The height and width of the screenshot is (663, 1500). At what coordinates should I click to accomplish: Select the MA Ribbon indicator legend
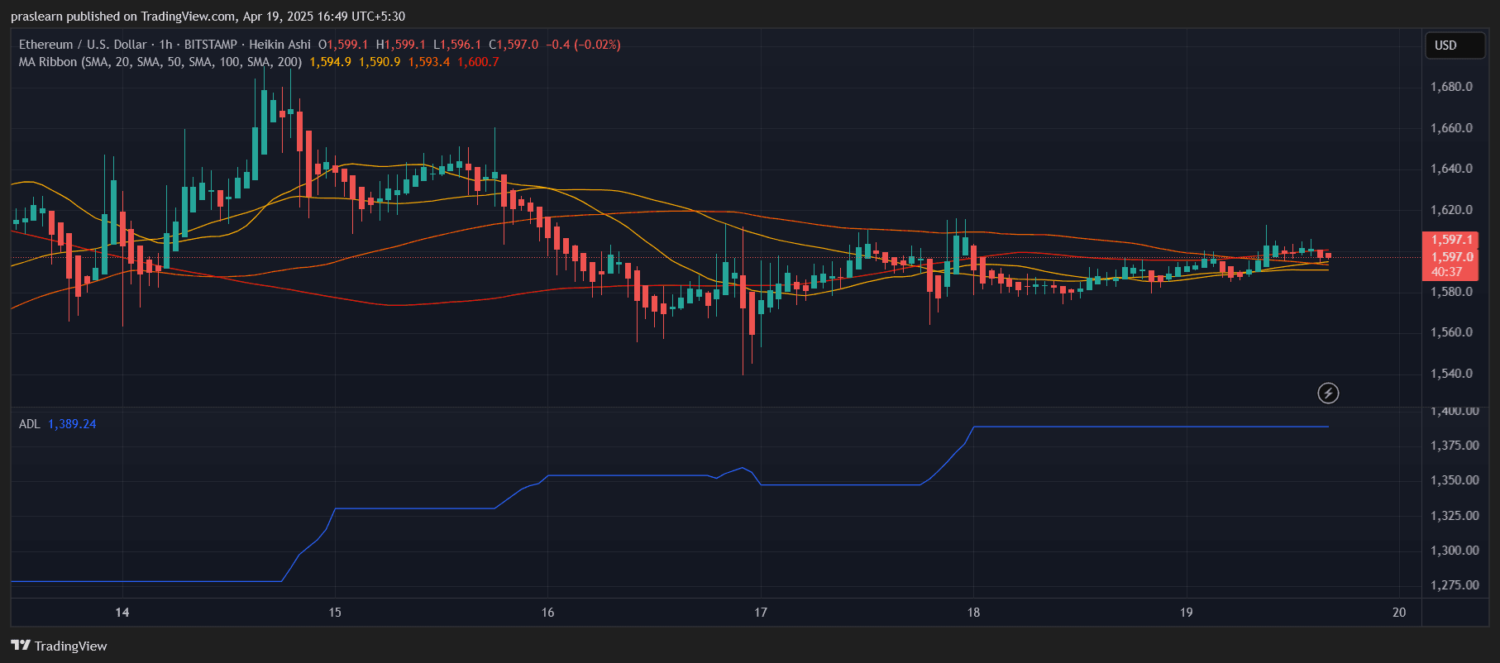[x=160, y=62]
